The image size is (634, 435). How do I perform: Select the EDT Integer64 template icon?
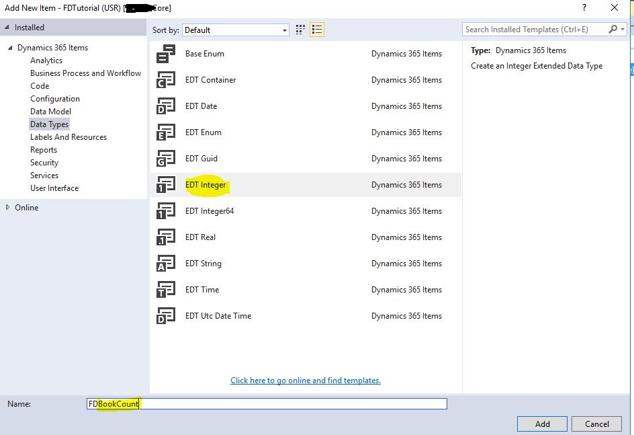tap(166, 211)
